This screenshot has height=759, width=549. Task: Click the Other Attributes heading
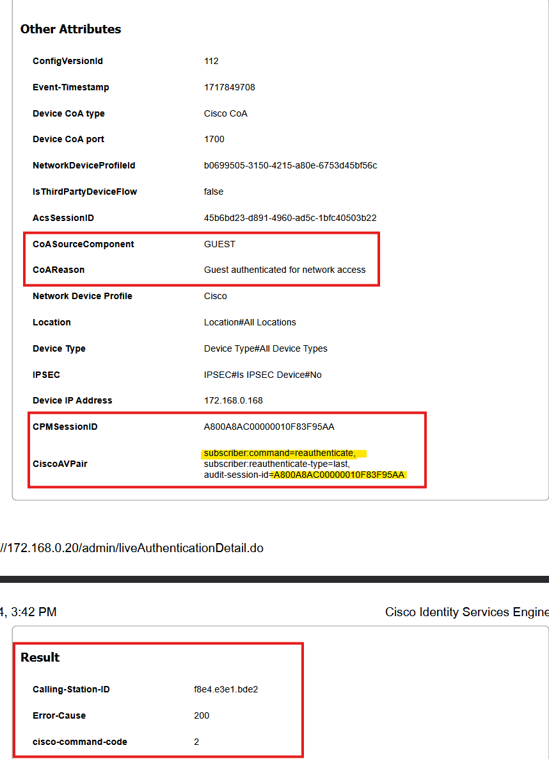70,29
